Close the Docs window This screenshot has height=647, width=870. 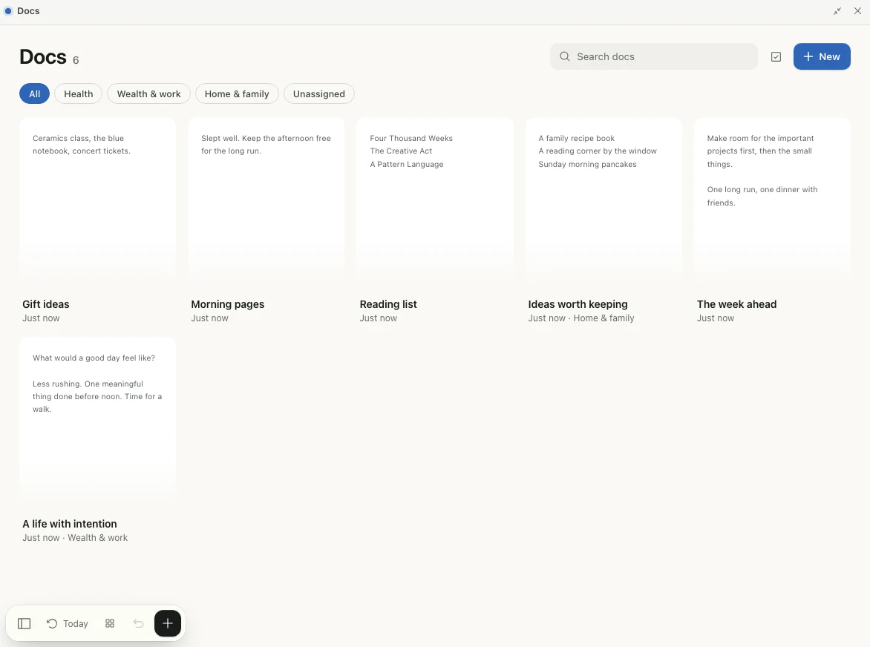[x=857, y=11]
